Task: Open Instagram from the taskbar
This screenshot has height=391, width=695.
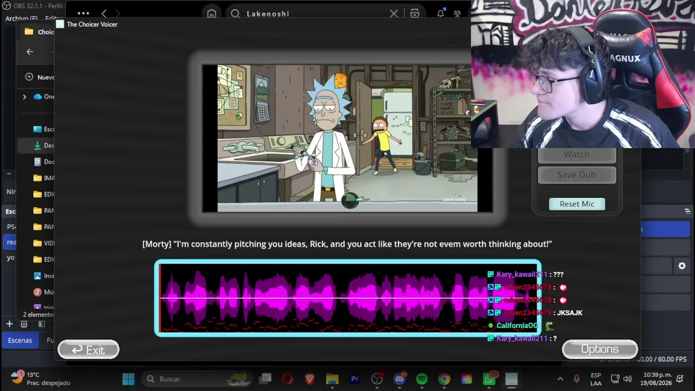Action: [466, 379]
